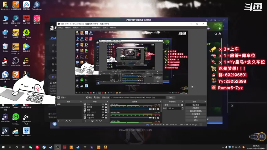Open Counter-Strike Global Offensive desktop icon
This screenshot has height=150, width=267.
point(16,49)
